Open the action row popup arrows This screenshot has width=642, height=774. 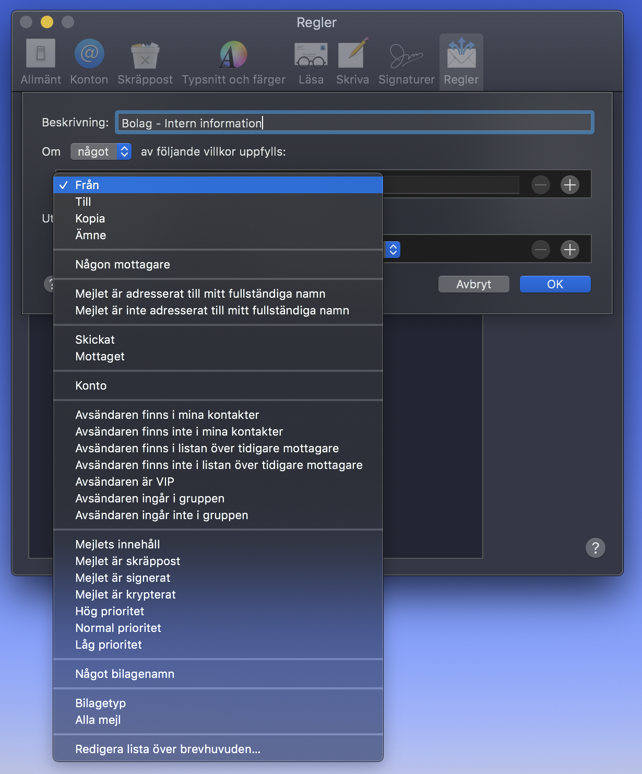(393, 250)
